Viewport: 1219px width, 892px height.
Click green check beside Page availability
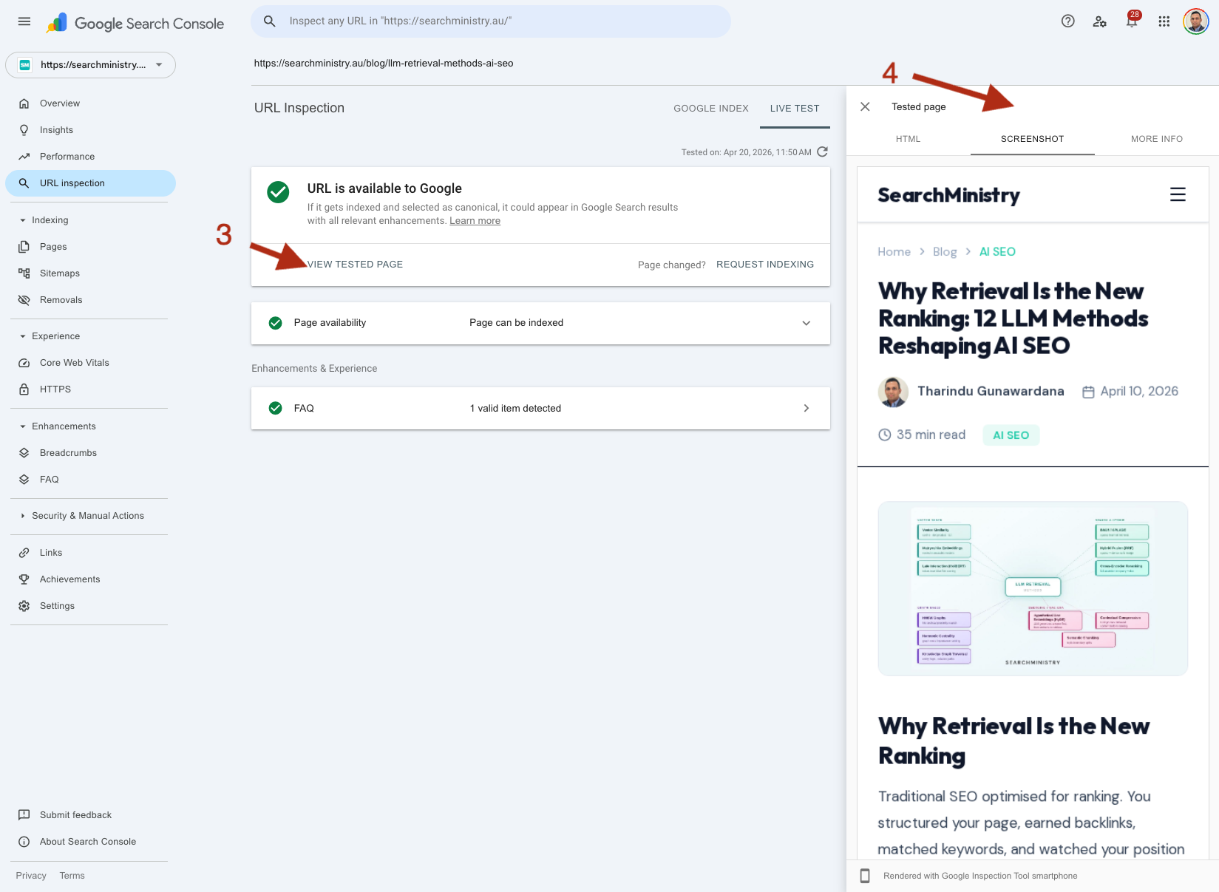tap(276, 323)
